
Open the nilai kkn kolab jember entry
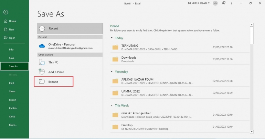[x=180, y=115]
